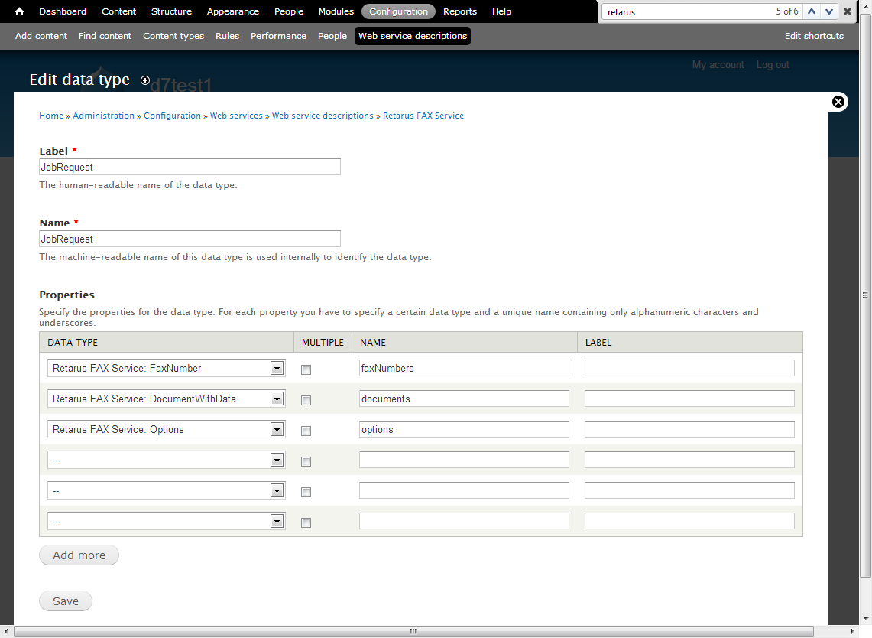Viewport: 872px width, 638px height.
Task: Open the Modules menu
Action: pyautogui.click(x=336, y=11)
